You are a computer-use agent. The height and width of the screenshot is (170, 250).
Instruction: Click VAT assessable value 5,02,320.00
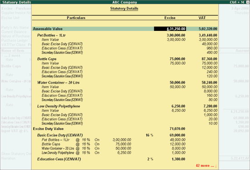click(208, 29)
